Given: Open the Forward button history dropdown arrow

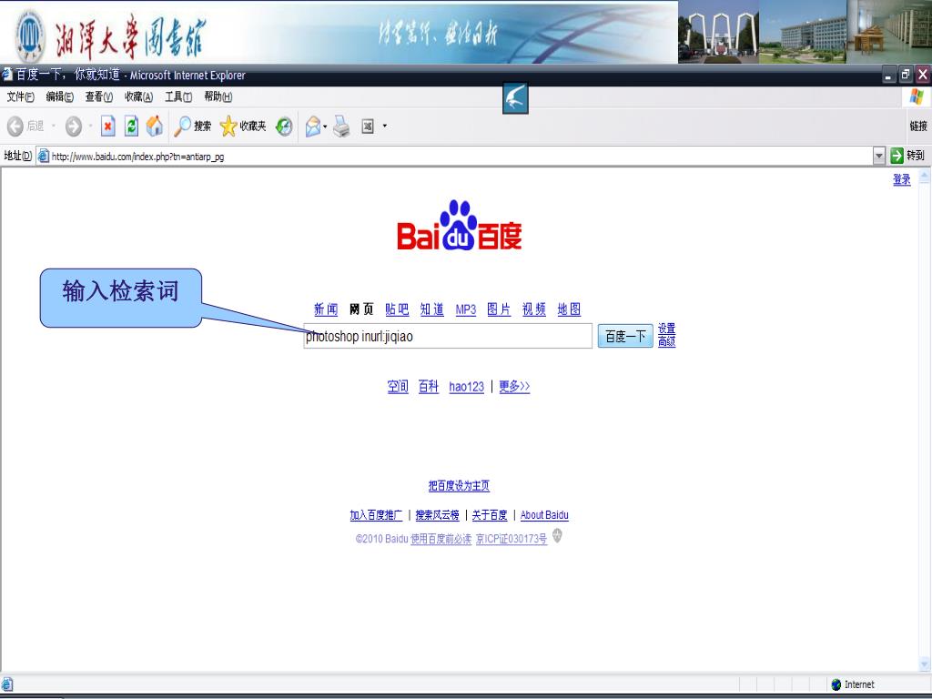Looking at the screenshot, I should pos(90,126).
